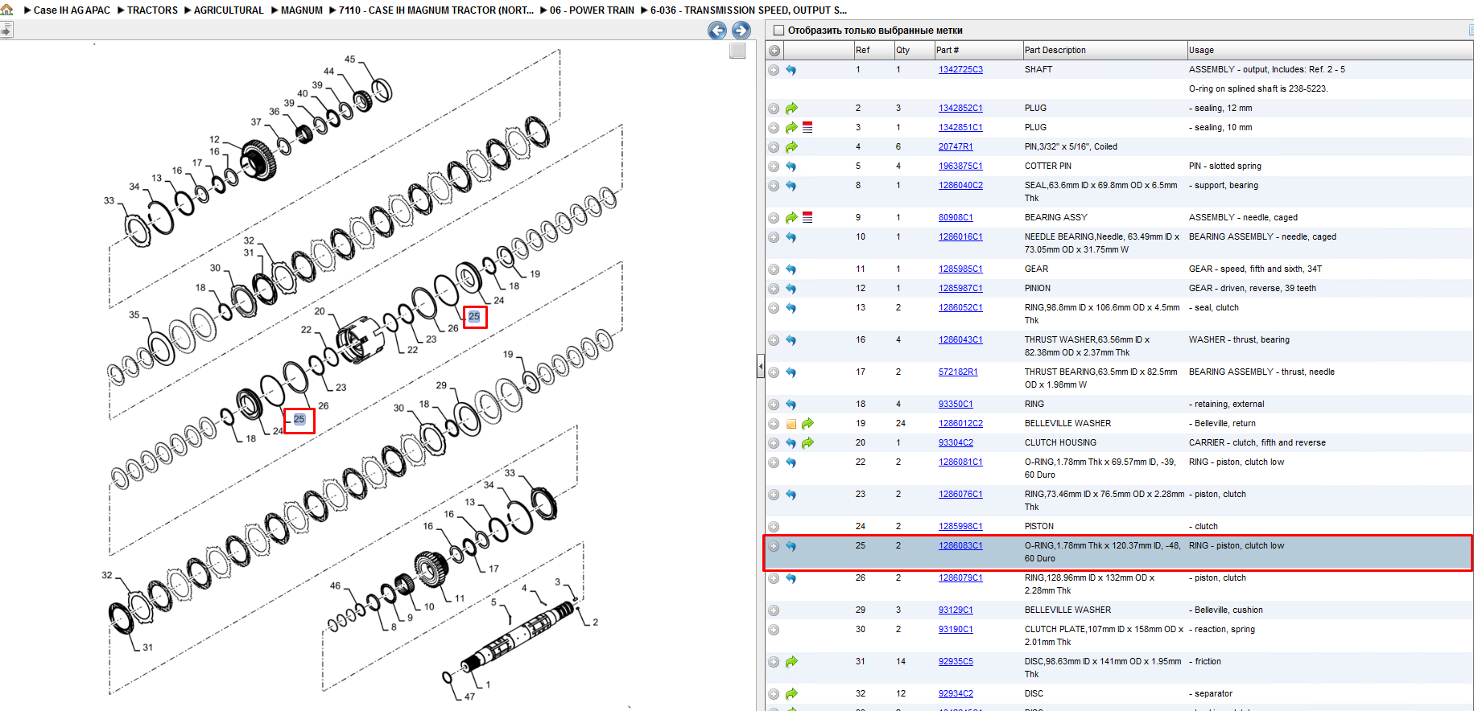
Task: Click the green arrow on the coiled PIN row
Action: click(x=791, y=147)
